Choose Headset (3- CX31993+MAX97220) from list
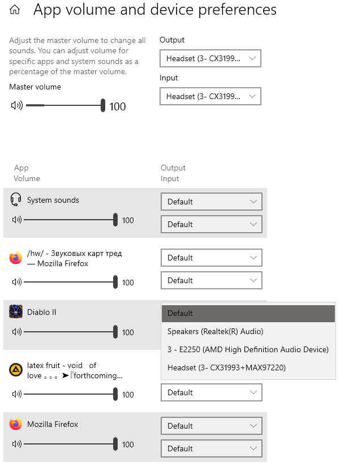 (226, 367)
